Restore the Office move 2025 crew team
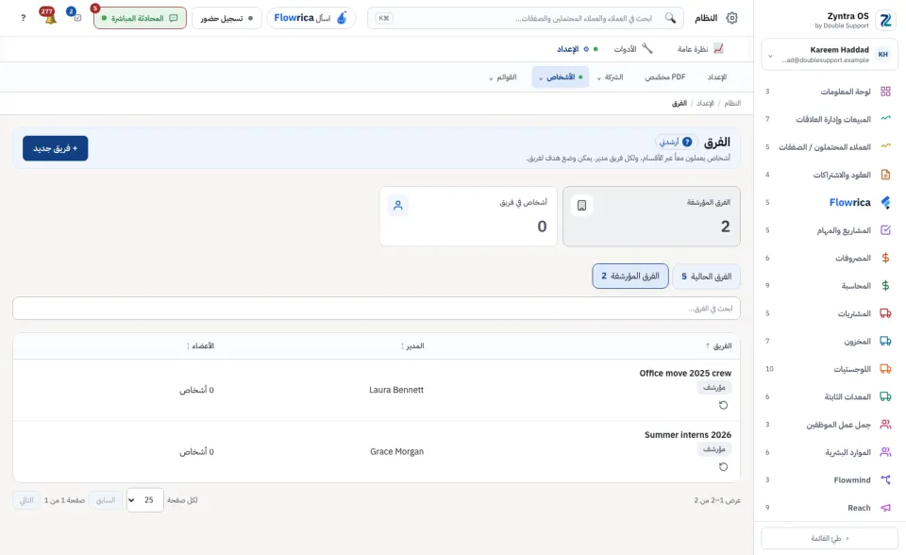Image resolution: width=906 pixels, height=555 pixels. (x=723, y=405)
